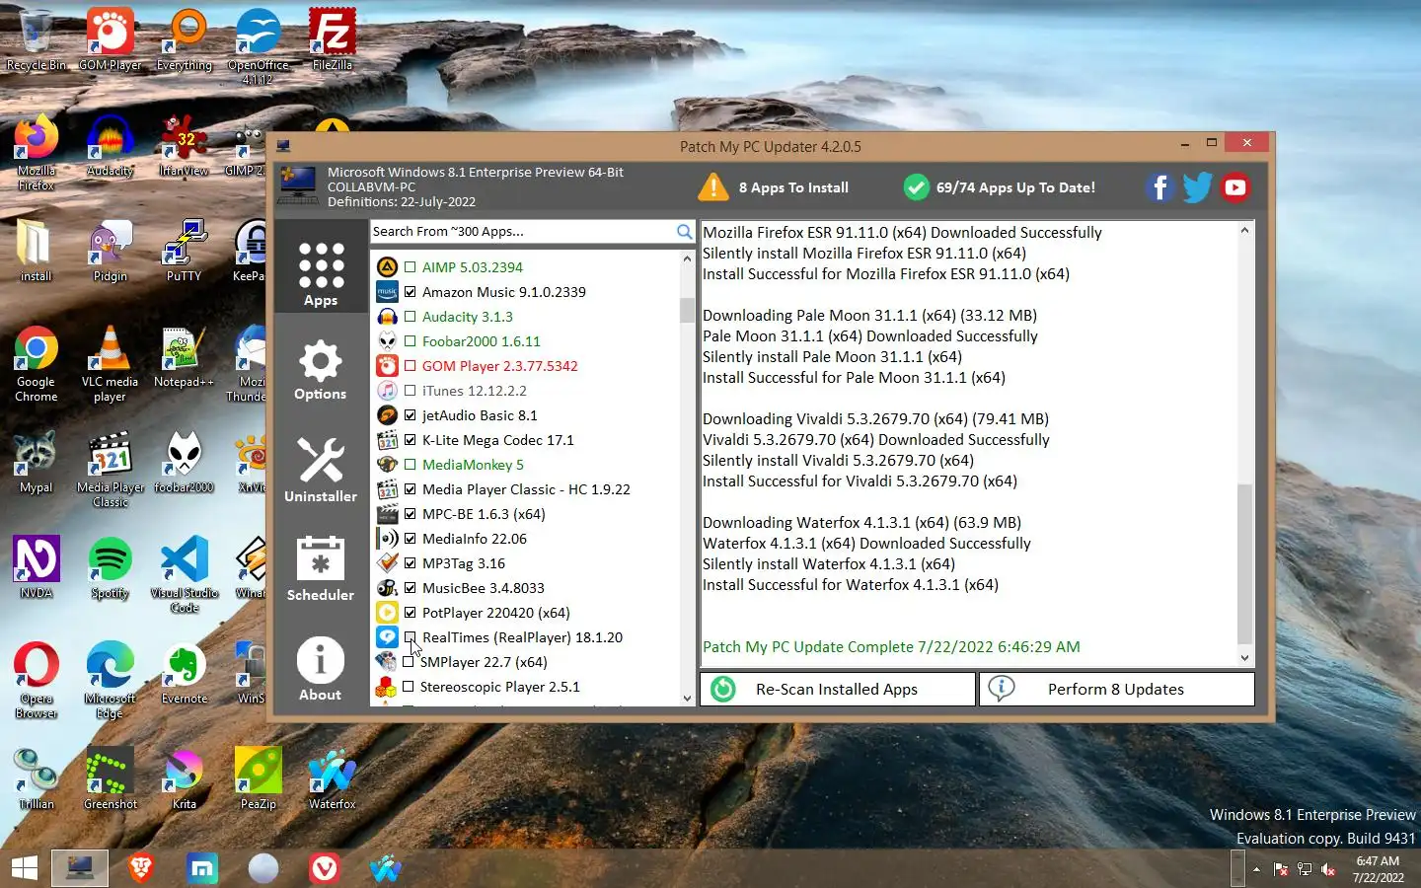Screen dimensions: 1421x888
Task: Open the Facebook link icon
Action: [x=1159, y=187]
